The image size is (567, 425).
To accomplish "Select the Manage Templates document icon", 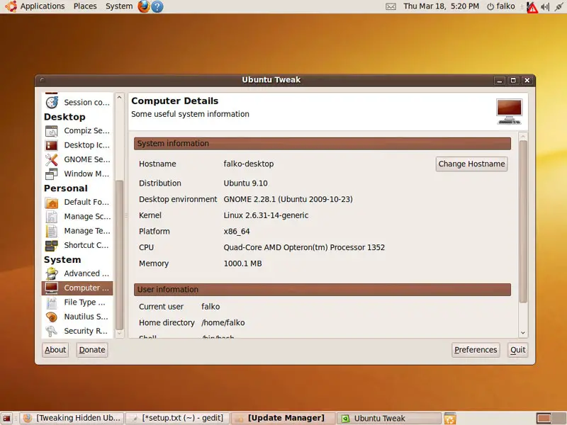I will point(52,231).
